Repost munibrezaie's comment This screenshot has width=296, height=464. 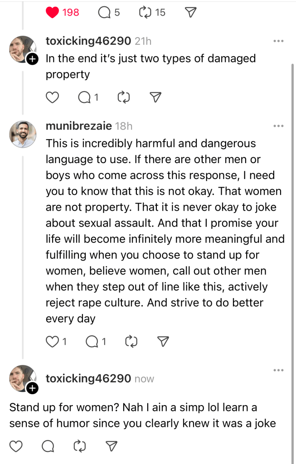point(131,342)
